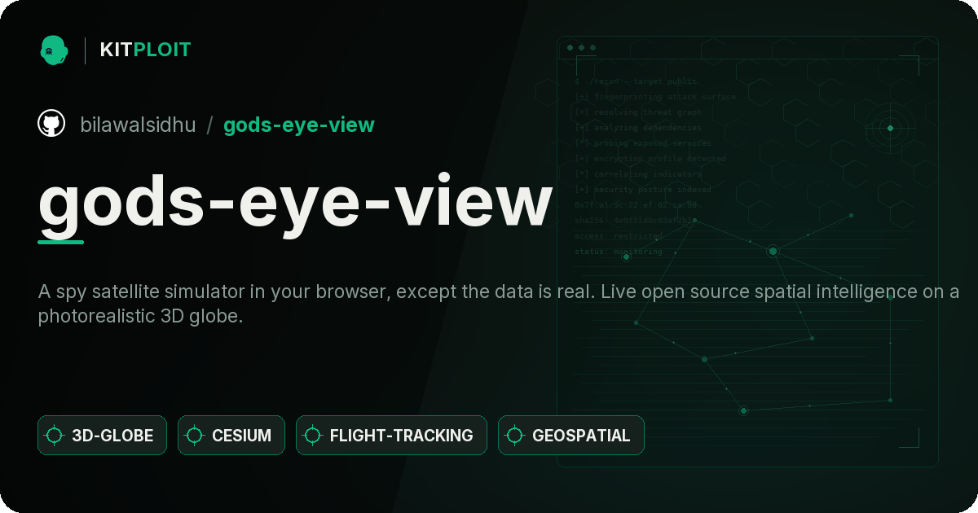Image resolution: width=978 pixels, height=513 pixels.
Task: Click the 'resolving threat graph' terminal line
Action: click(x=638, y=112)
